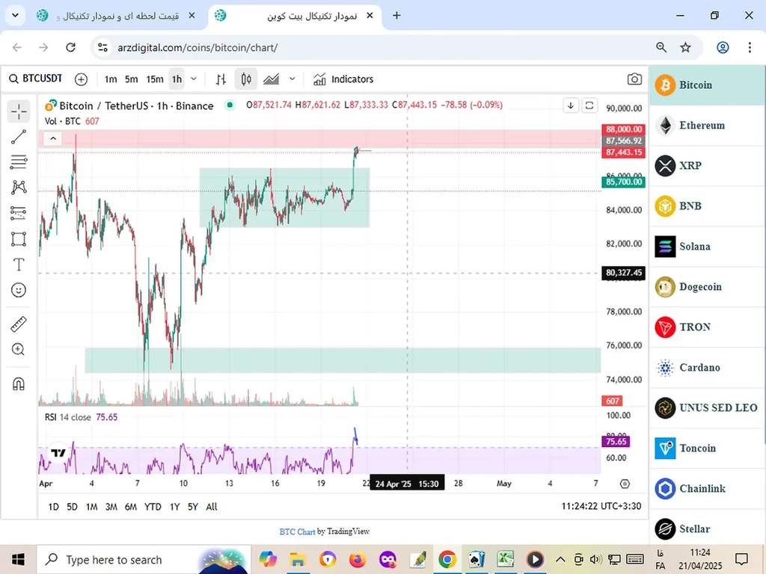Open browser tab search dropdown
766x574 pixels.
tap(15, 16)
